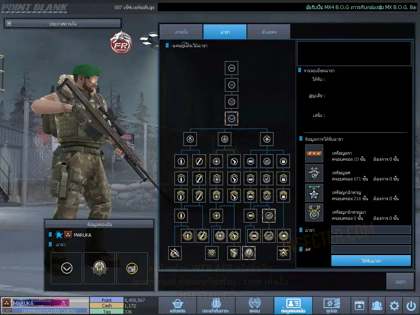Switch to the ตัวละคร tab
The width and height of the screenshot is (420, 315).
268,32
